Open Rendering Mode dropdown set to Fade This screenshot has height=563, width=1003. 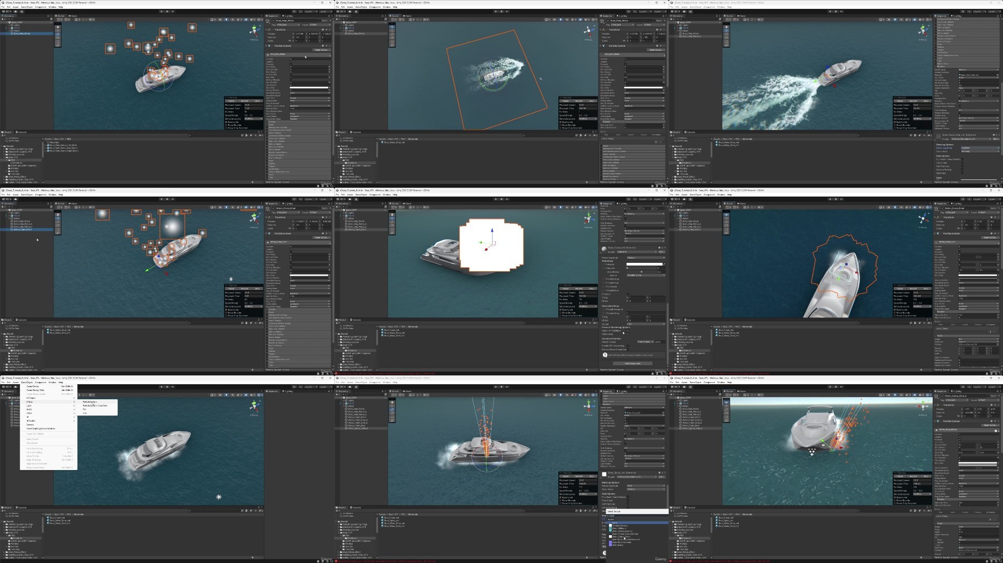646,486
